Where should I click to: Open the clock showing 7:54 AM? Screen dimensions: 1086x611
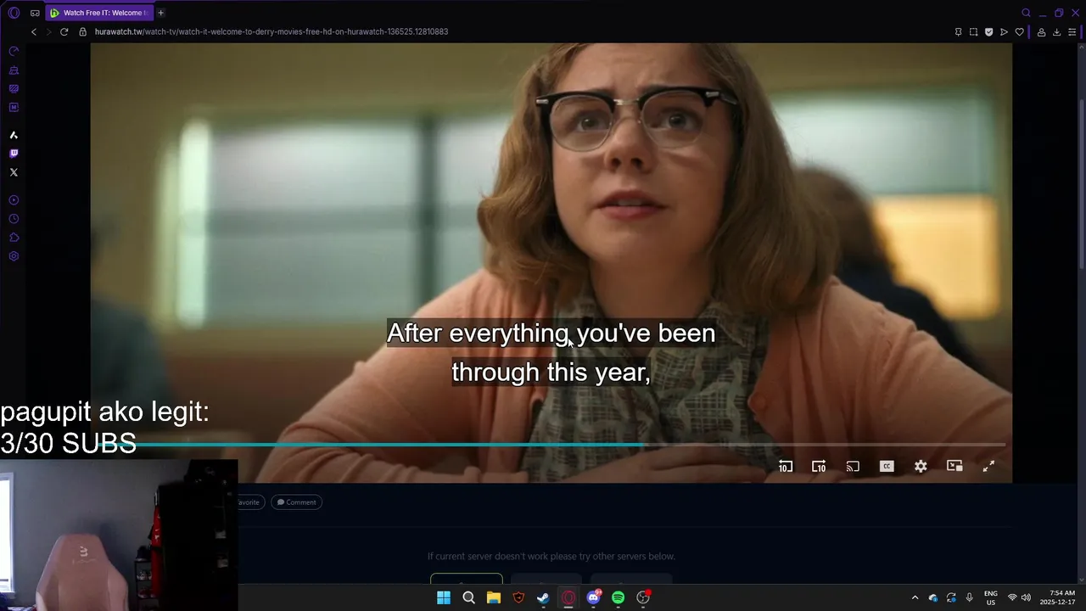[x=1057, y=597]
